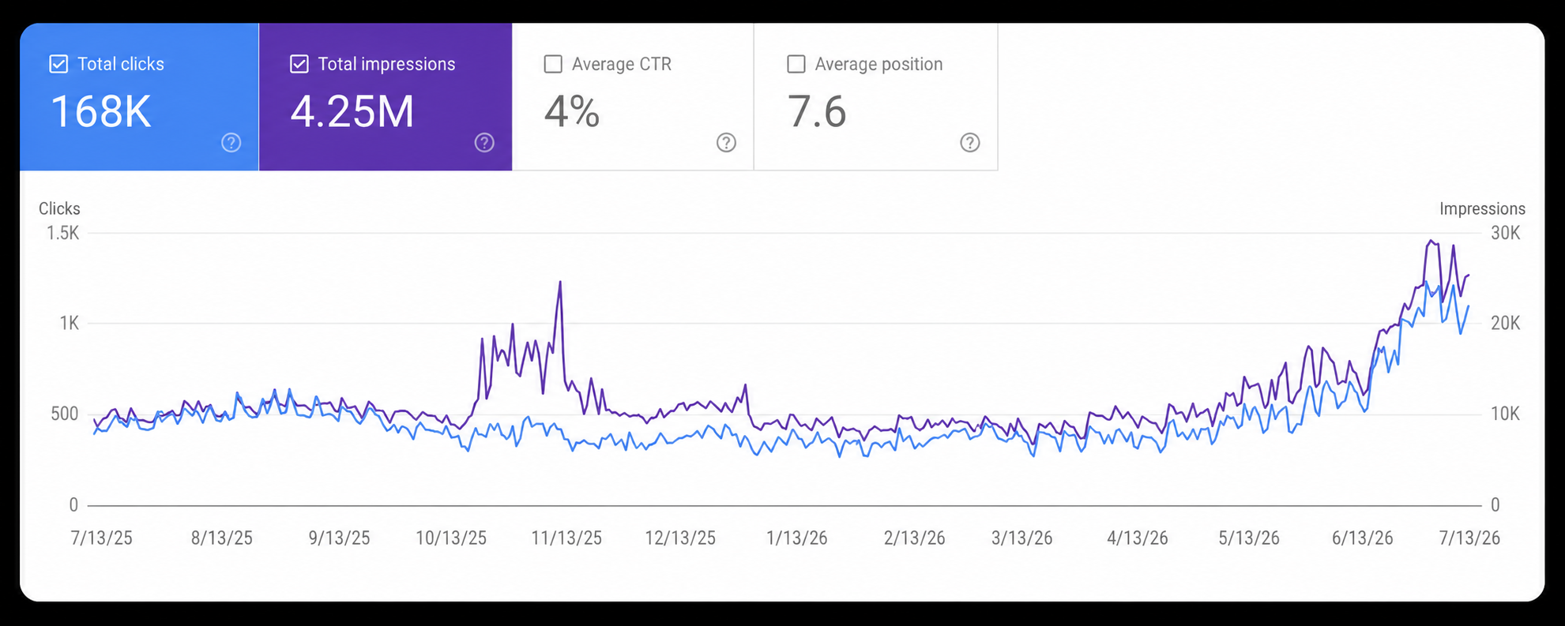1565x626 pixels.
Task: Click the 3/13/26 date label
Action: click(x=1022, y=538)
